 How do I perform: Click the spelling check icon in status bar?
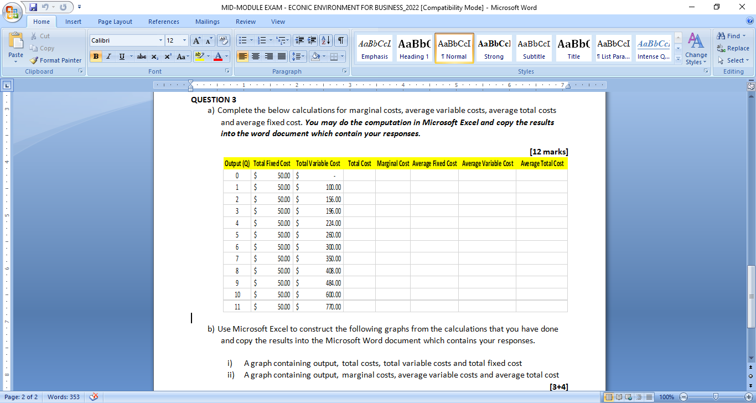point(94,396)
